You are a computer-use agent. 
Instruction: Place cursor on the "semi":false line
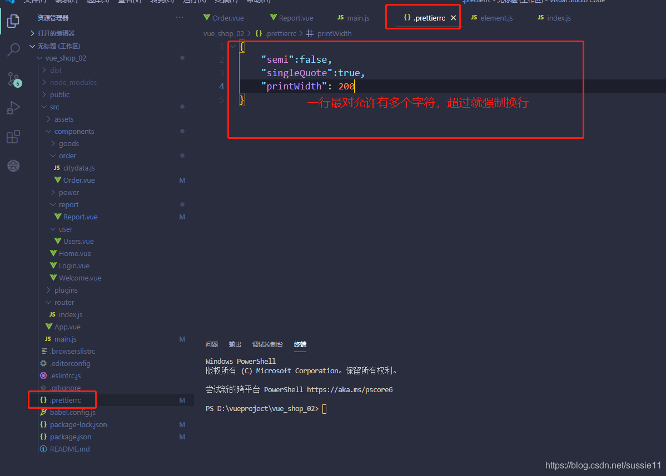click(x=296, y=59)
